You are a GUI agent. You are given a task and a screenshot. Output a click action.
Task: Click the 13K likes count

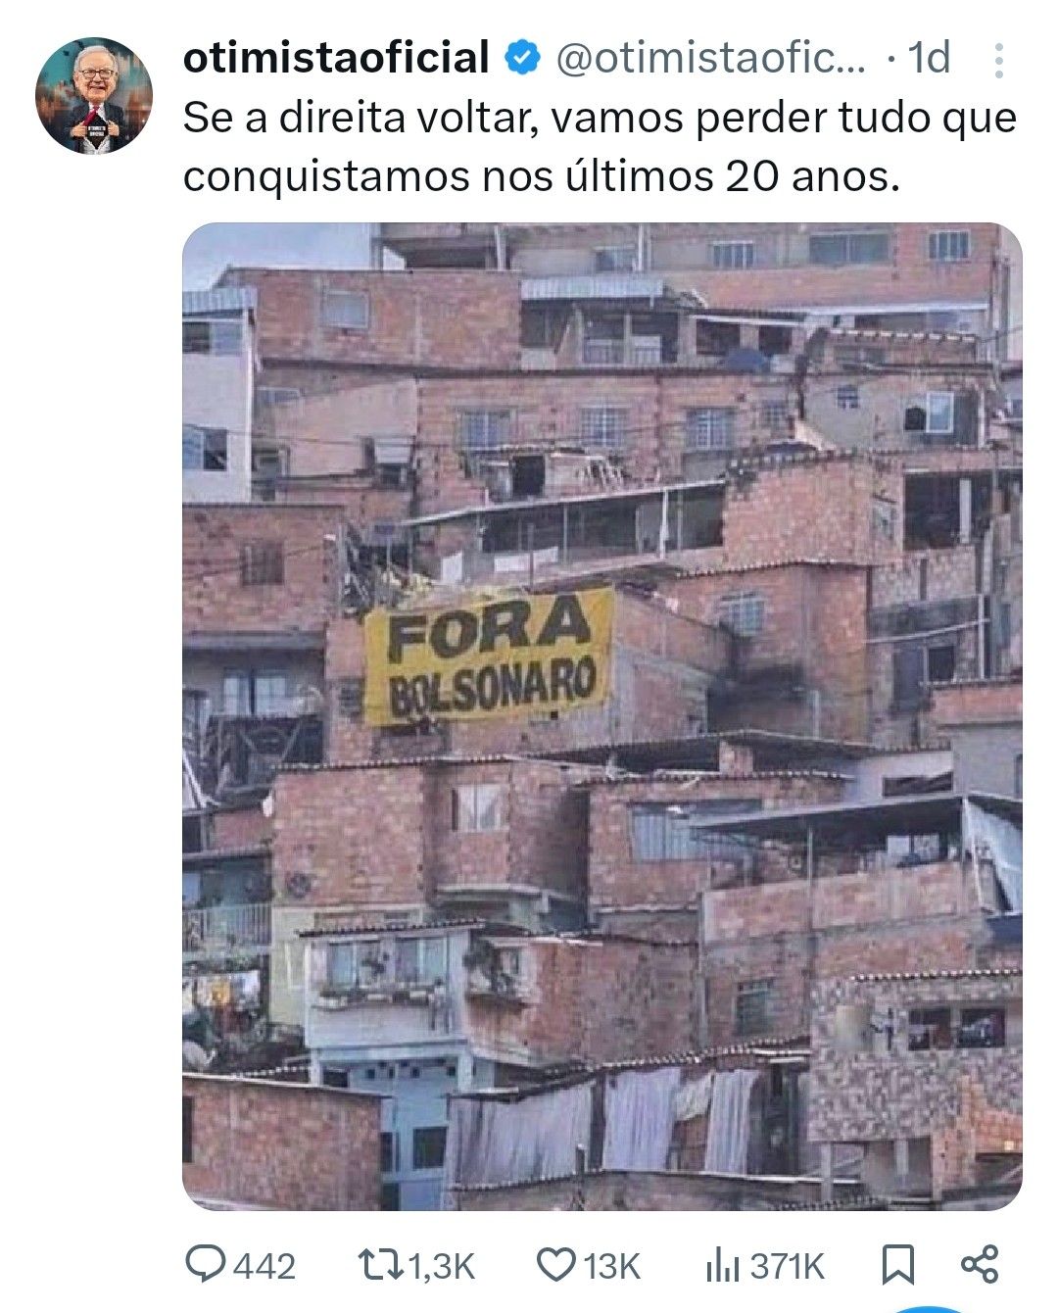click(x=611, y=1266)
